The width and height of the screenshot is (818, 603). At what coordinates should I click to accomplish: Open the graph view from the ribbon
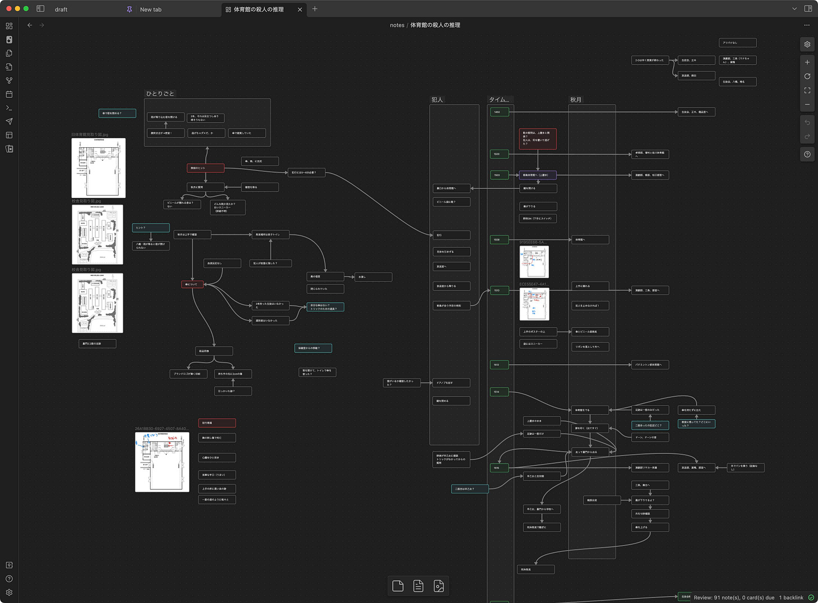(x=9, y=80)
